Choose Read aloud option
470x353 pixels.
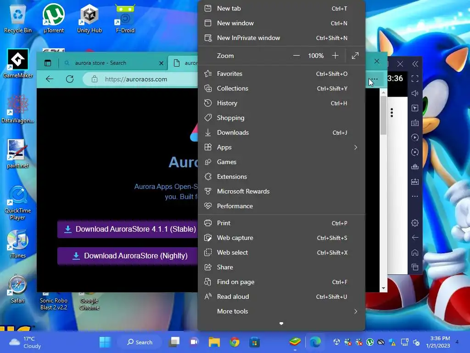pos(281,296)
